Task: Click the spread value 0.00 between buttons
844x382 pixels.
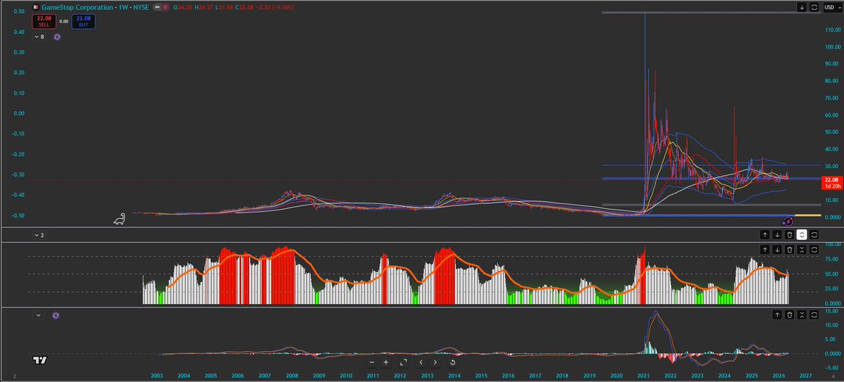Action: (x=65, y=22)
